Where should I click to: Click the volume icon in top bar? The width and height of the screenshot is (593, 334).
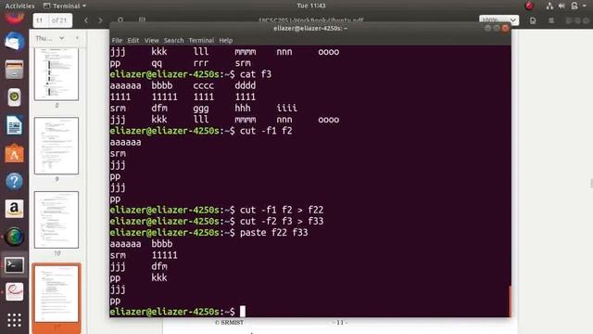point(561,6)
